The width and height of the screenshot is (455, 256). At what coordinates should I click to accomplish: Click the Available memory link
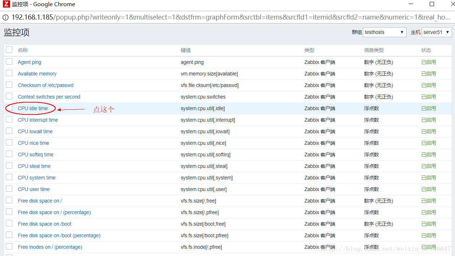click(x=37, y=74)
